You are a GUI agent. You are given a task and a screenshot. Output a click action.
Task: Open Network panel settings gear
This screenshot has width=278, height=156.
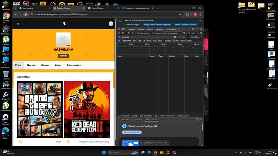(x=201, y=33)
